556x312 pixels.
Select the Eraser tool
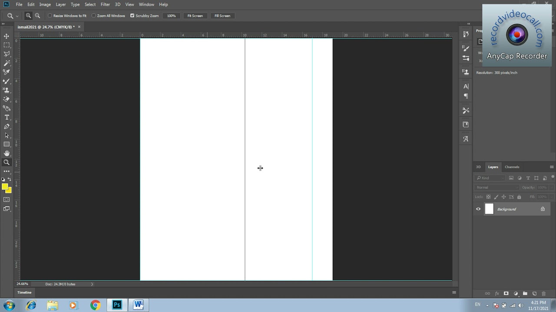click(x=7, y=99)
